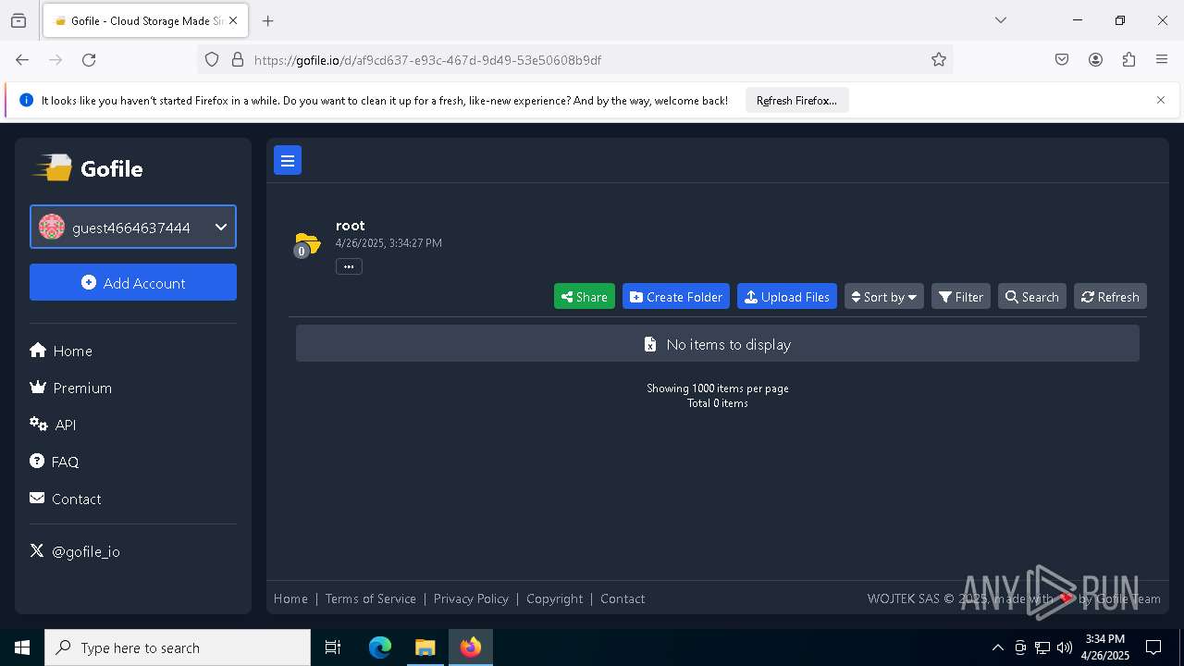Share the root folder
The height and width of the screenshot is (666, 1184).
(585, 297)
